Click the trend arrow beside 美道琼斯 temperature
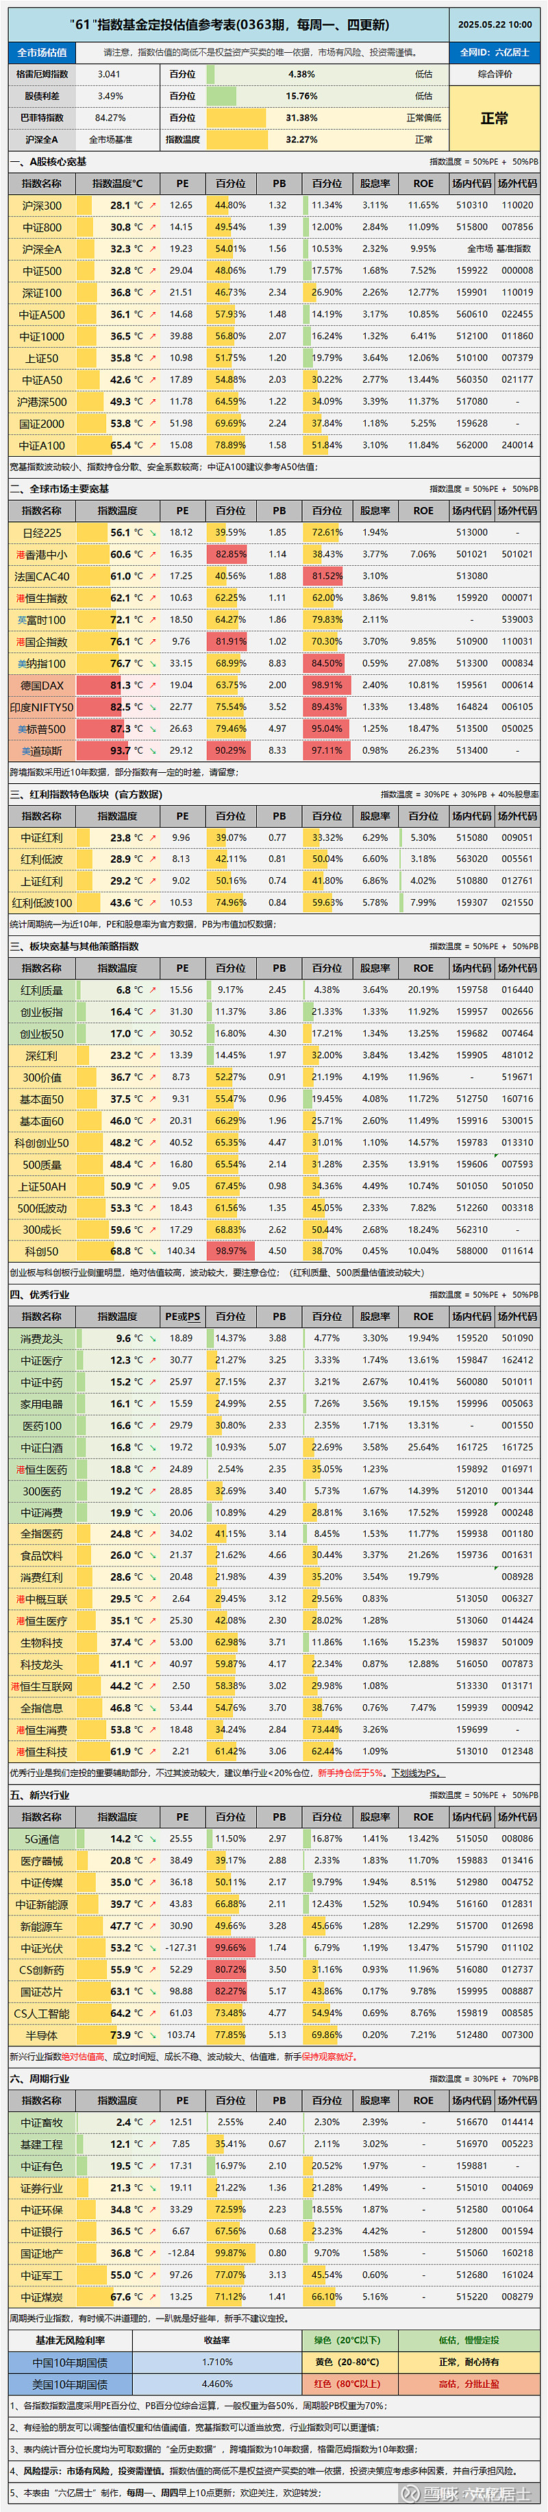The width and height of the screenshot is (548, 2512). [x=153, y=751]
